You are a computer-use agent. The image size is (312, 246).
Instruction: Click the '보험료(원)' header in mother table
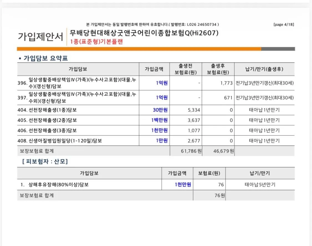(x=209, y=173)
